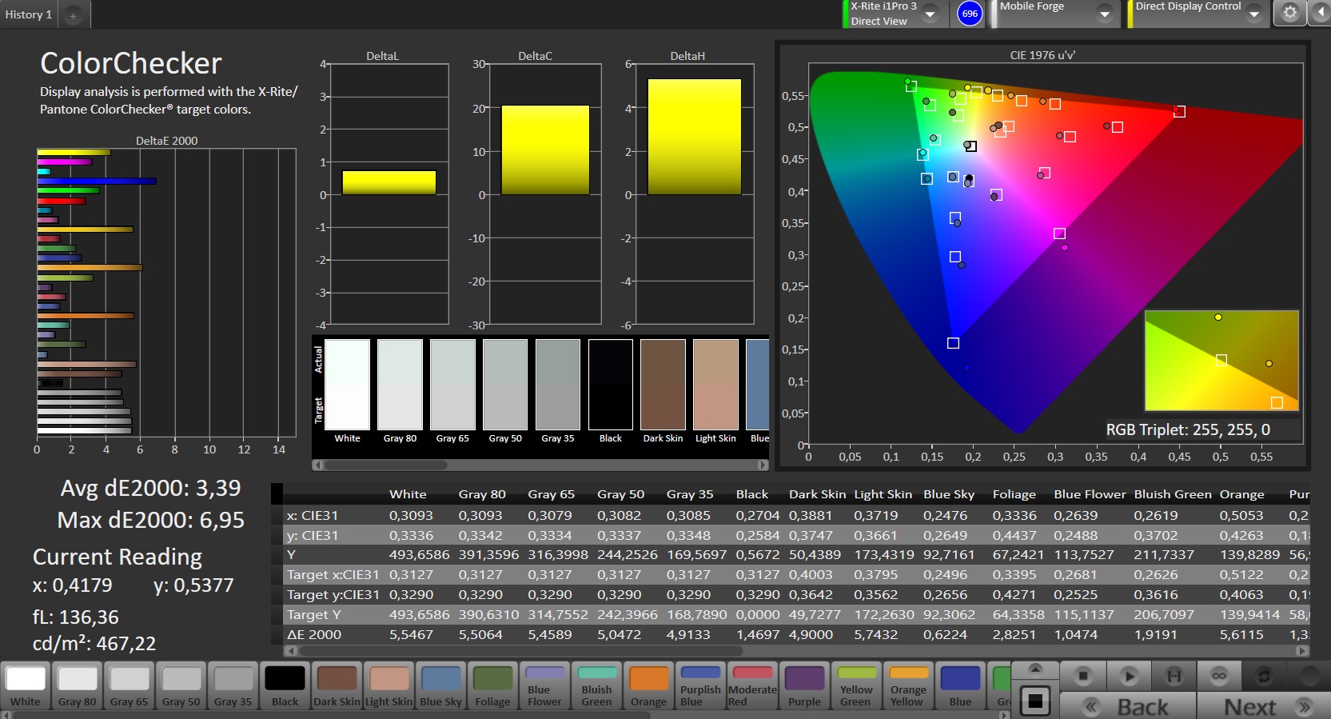Open the X-Rite i1Pro 3 meter dropdown
Viewport: 1331px width, 719px height.
930,14
